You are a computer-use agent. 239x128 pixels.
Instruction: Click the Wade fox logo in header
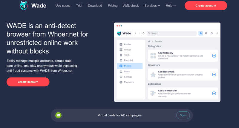pyautogui.click(x=24, y=6)
